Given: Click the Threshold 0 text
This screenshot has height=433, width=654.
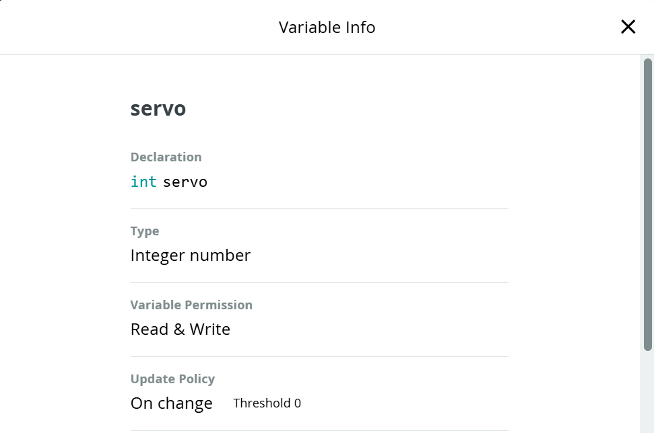Looking at the screenshot, I should click(267, 403).
